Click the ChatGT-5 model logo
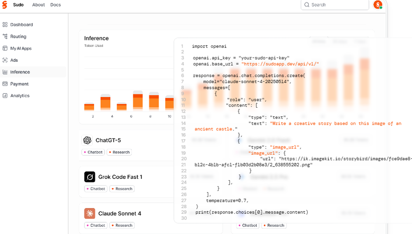412x234 pixels. (x=87, y=140)
